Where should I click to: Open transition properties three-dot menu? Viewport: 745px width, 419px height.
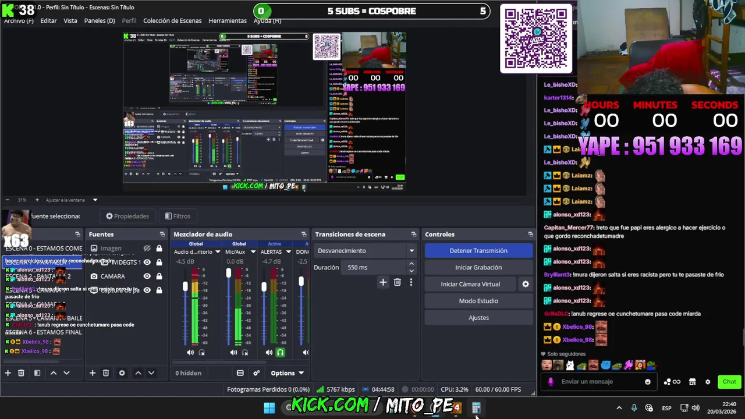pos(411,282)
